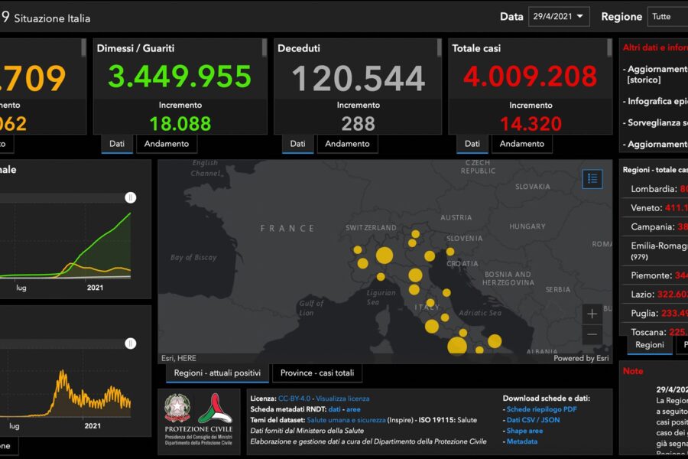
Task: Open the Regione dropdown showing Tutte
Action: tap(667, 16)
